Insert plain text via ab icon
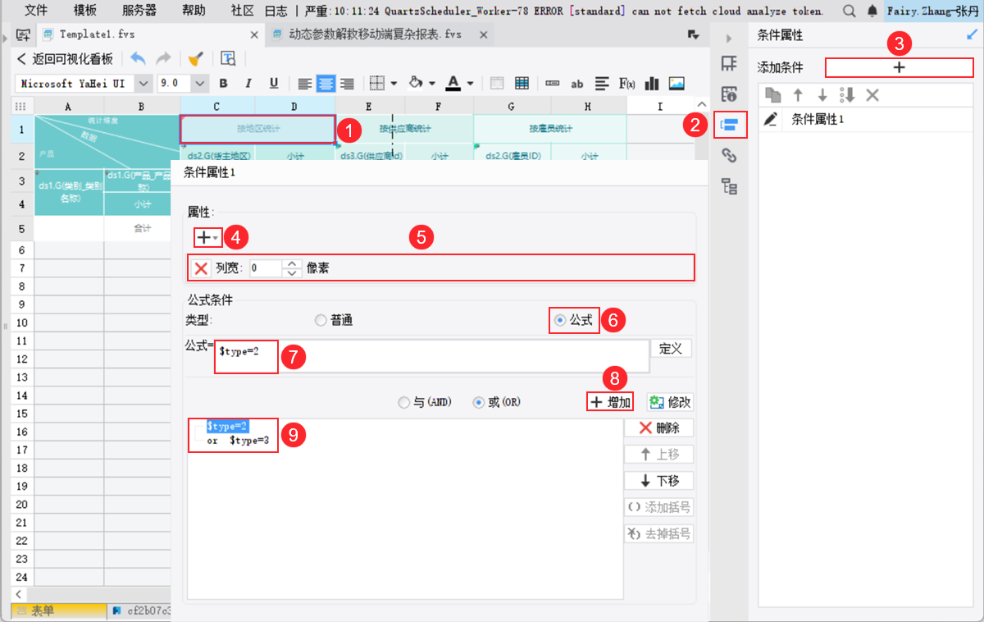 [x=577, y=84]
